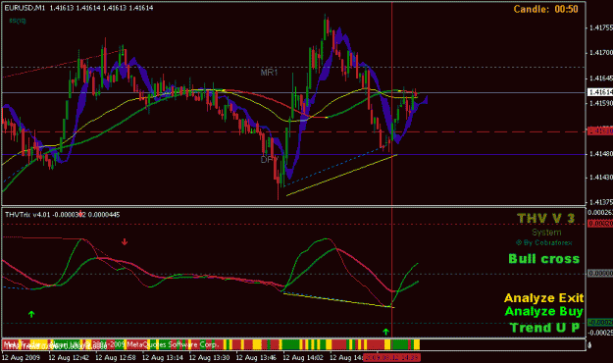Click the red highlighted time tag 2009.08.12 14:38
The image size is (613, 363).
(x=391, y=357)
